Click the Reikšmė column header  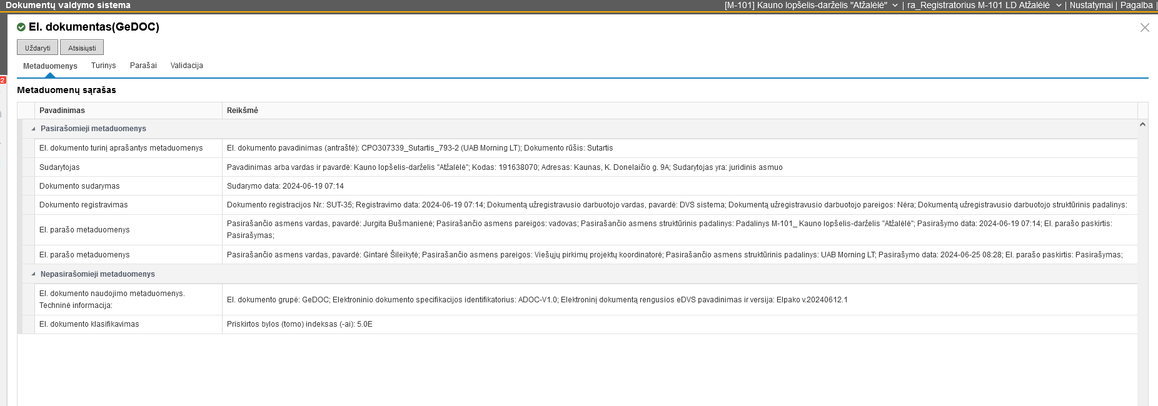(243, 111)
